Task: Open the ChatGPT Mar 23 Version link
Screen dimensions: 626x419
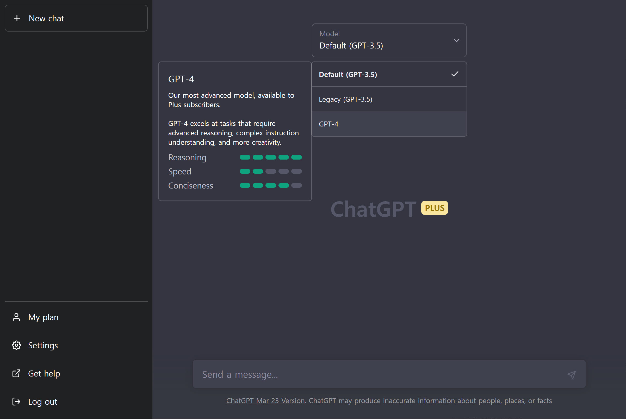Action: click(x=265, y=400)
